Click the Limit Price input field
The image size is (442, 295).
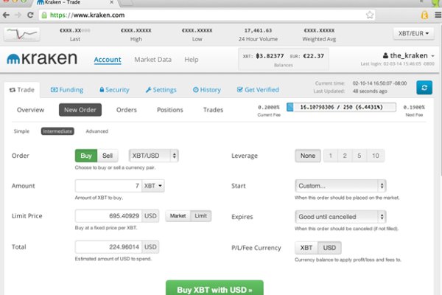pos(108,216)
